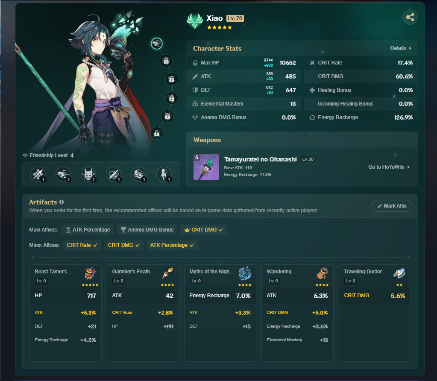437x381 pixels.
Task: Click the sixth locked constellation node
Action: pyautogui.click(x=157, y=134)
